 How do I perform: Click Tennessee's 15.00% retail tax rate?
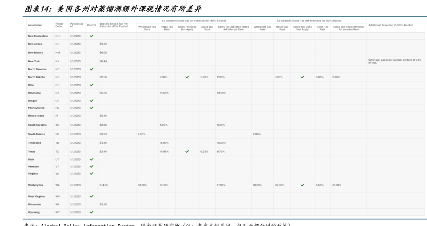(x=164, y=143)
